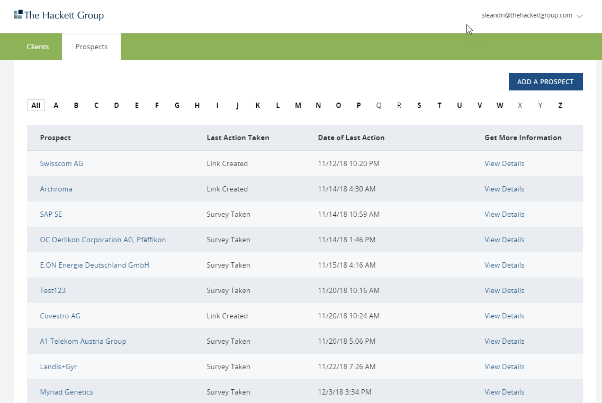Filter prospects by letter O
The height and width of the screenshot is (403, 602).
pyautogui.click(x=338, y=105)
